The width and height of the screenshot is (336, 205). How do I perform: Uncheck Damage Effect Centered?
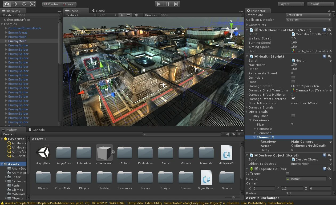coord(293,99)
